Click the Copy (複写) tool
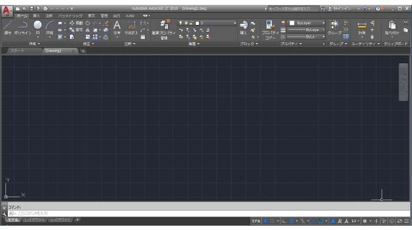Viewport: 412px width, 230px height. [76, 30]
